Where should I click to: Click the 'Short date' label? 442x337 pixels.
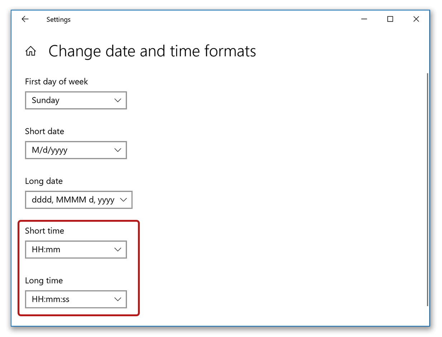[x=44, y=131]
